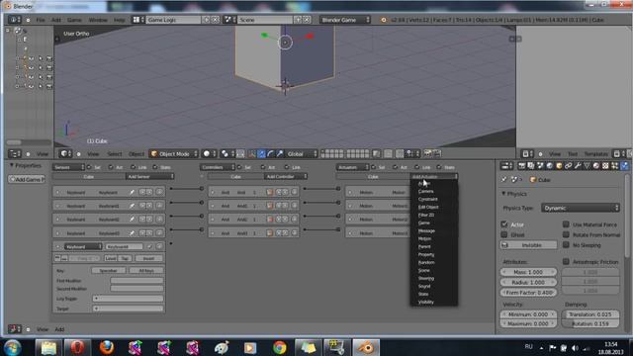Adjust the Mass 1.000 field
This screenshot has height=356, width=633.
pos(528,272)
